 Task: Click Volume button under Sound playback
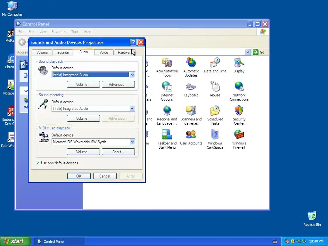pyautogui.click(x=83, y=85)
